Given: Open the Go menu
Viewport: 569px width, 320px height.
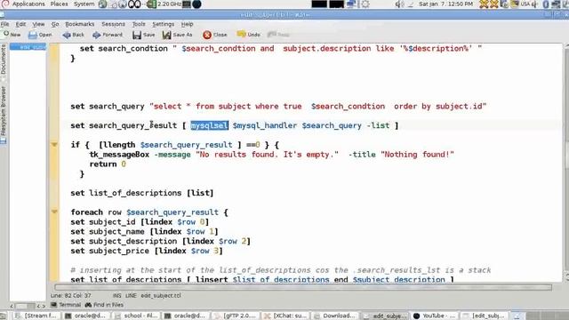Looking at the screenshot, I should [55, 24].
